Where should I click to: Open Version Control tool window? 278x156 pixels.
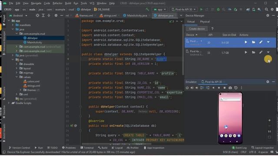19,148
